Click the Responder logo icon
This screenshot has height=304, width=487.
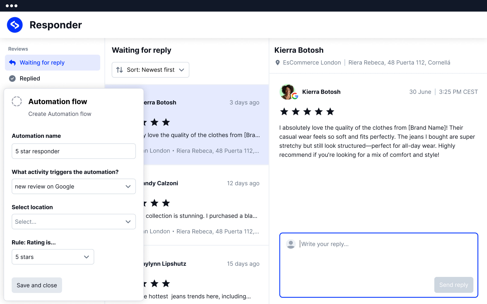pos(15,25)
